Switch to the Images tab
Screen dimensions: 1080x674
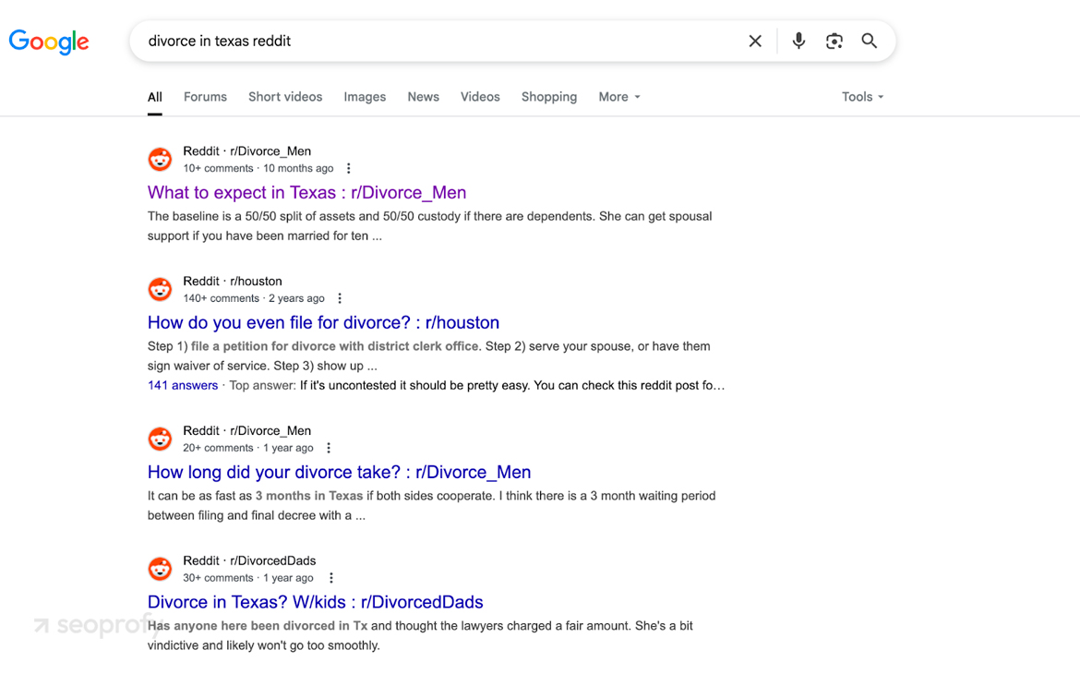[x=365, y=97]
